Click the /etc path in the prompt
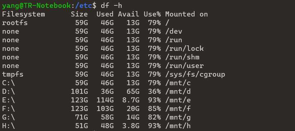Screen dimensions: 295x131 (84, 6)
